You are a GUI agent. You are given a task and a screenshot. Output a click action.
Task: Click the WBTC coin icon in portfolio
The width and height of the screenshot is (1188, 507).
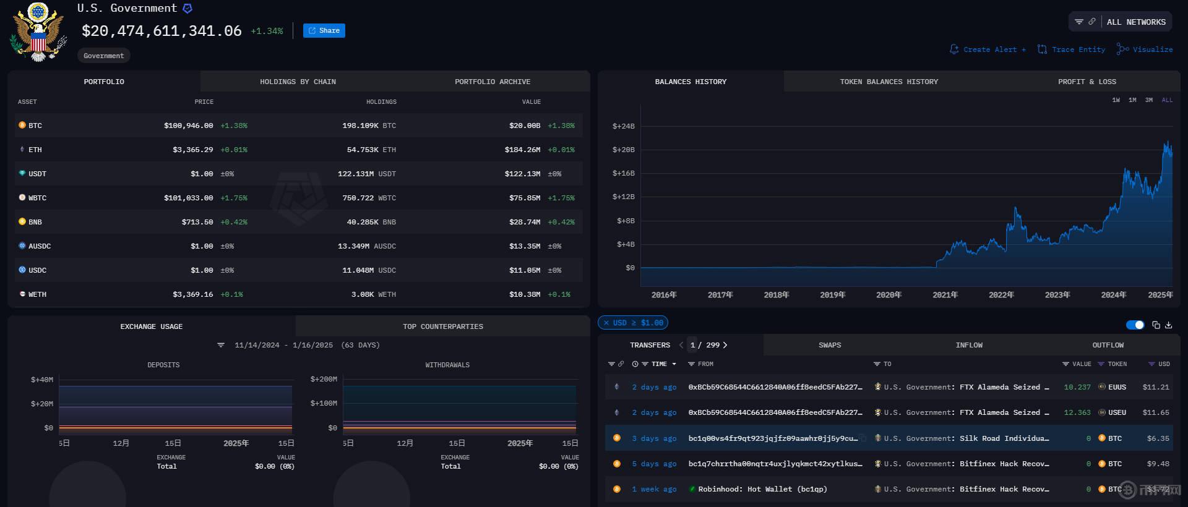pyautogui.click(x=22, y=198)
